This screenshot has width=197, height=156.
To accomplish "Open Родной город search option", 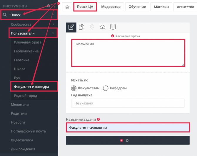I will pyautogui.click(x=26, y=96).
